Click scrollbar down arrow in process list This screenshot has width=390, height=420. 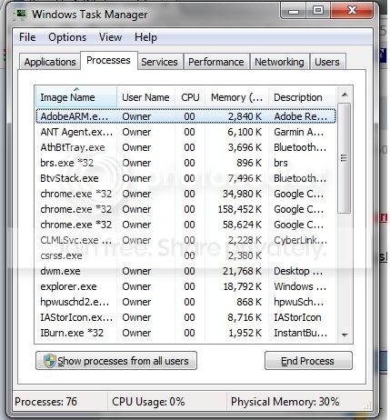[x=345, y=335]
